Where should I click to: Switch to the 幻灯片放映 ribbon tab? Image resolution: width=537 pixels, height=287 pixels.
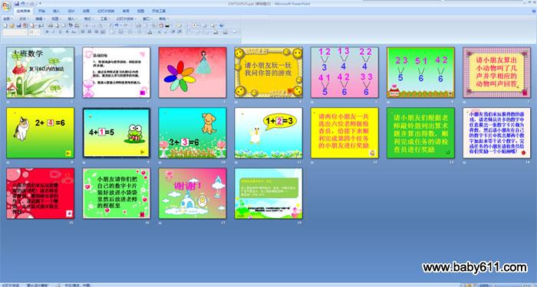[x=106, y=11]
